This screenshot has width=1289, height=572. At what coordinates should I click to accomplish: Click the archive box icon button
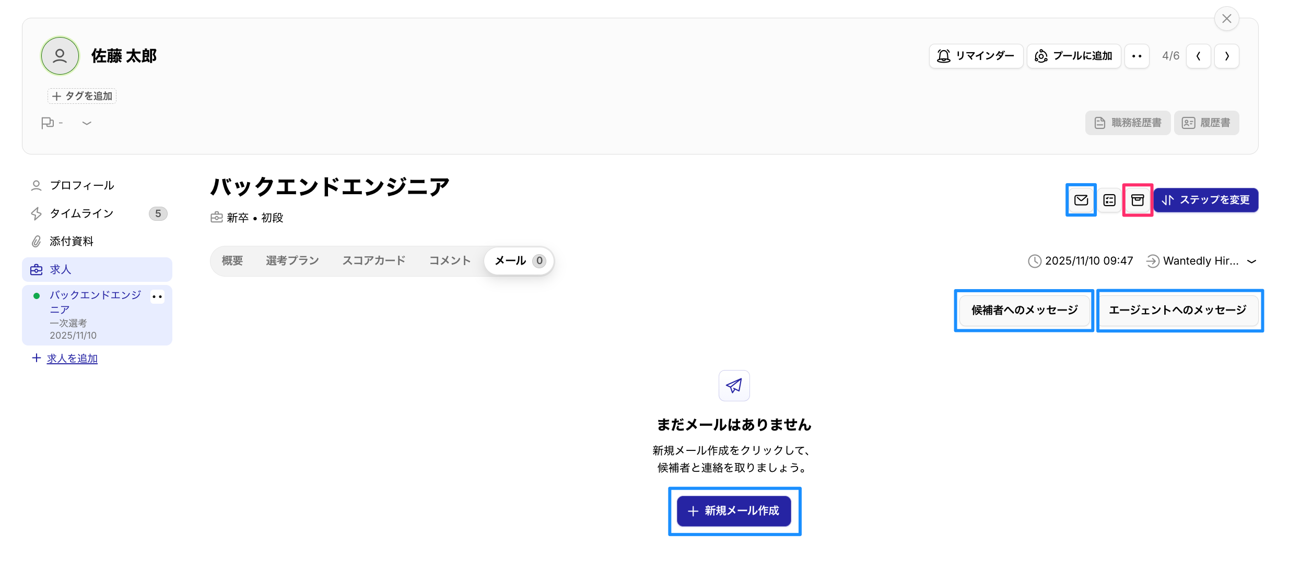point(1138,200)
